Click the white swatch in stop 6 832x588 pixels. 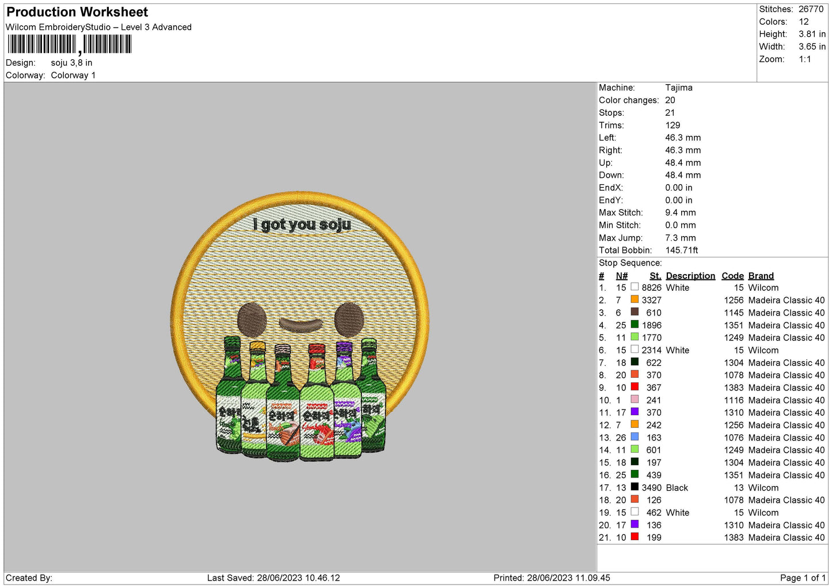click(x=635, y=349)
